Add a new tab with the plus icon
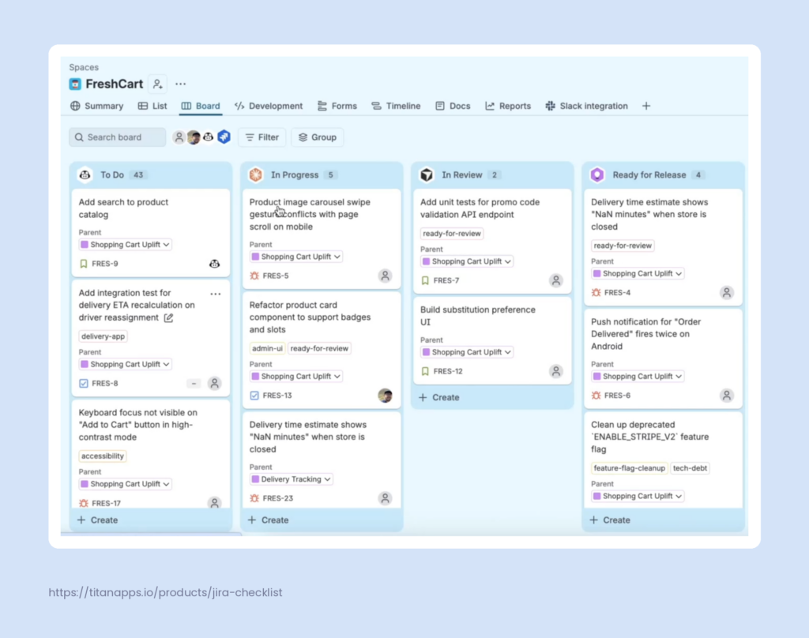 646,106
